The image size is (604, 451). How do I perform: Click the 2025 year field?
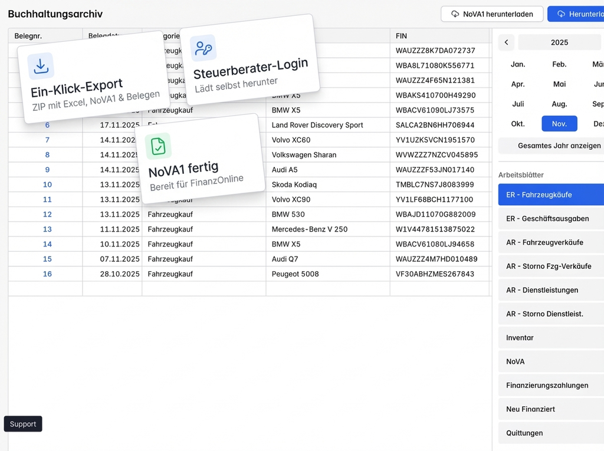(559, 42)
